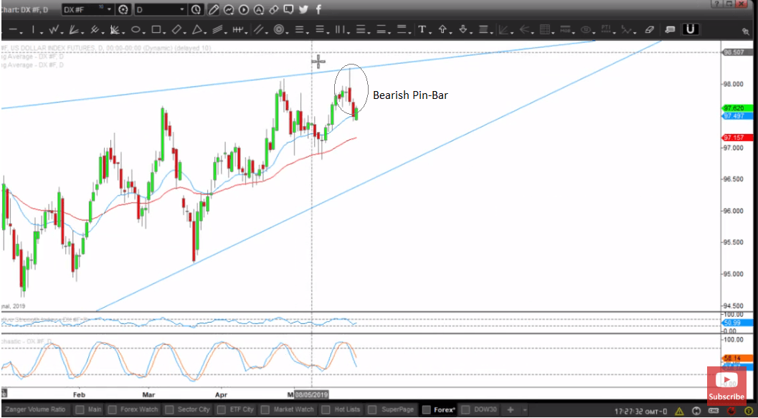Toggle the Forex Watch page checkbox

(x=113, y=410)
